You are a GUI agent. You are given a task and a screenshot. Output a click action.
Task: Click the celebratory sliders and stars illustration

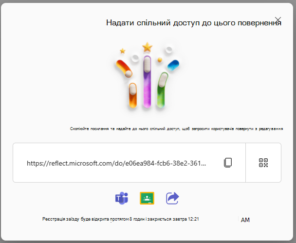pyautogui.click(x=147, y=75)
